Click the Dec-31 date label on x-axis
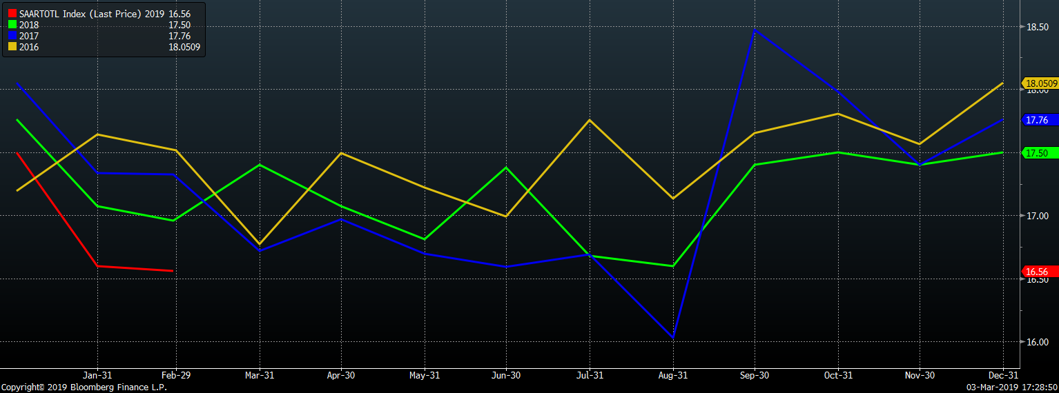 (x=1002, y=376)
